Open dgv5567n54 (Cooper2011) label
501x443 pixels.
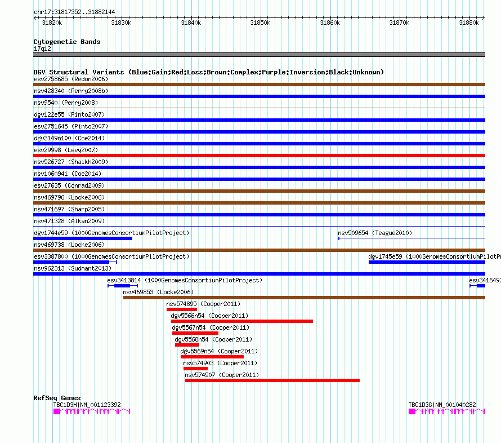[211, 327]
